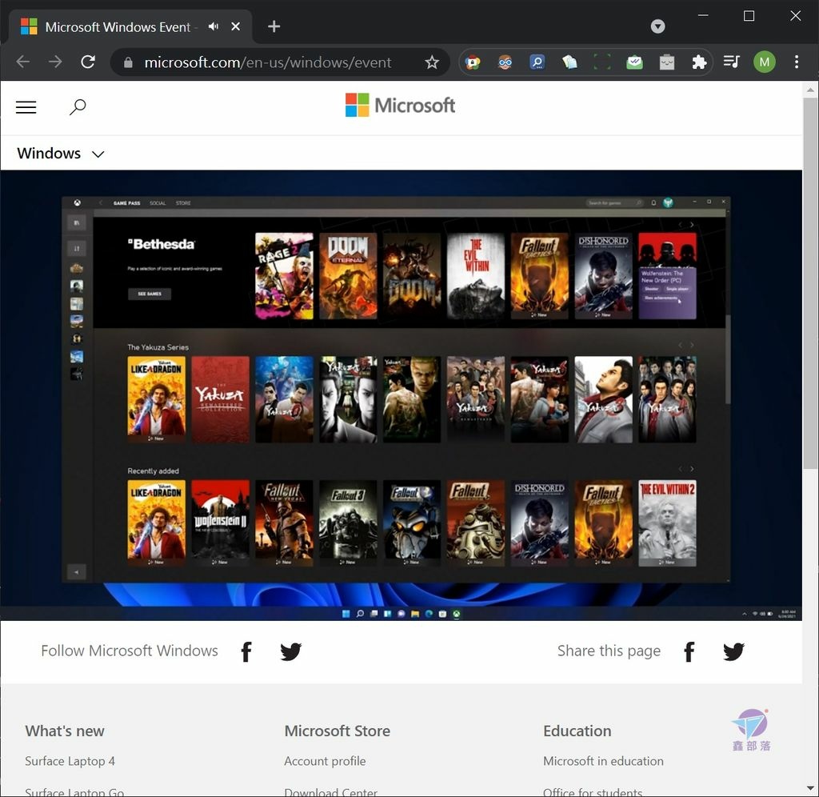
Task: Go back to the previous page
Action: 23,62
